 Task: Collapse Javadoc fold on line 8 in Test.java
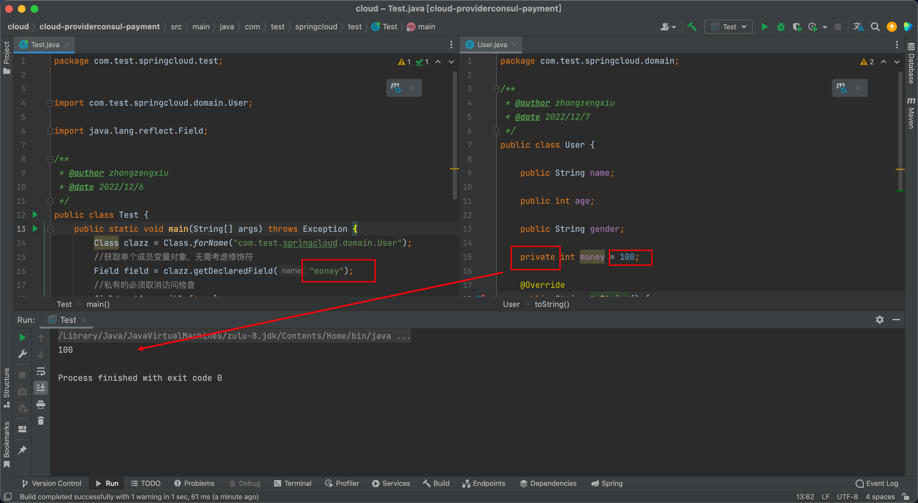pos(50,159)
